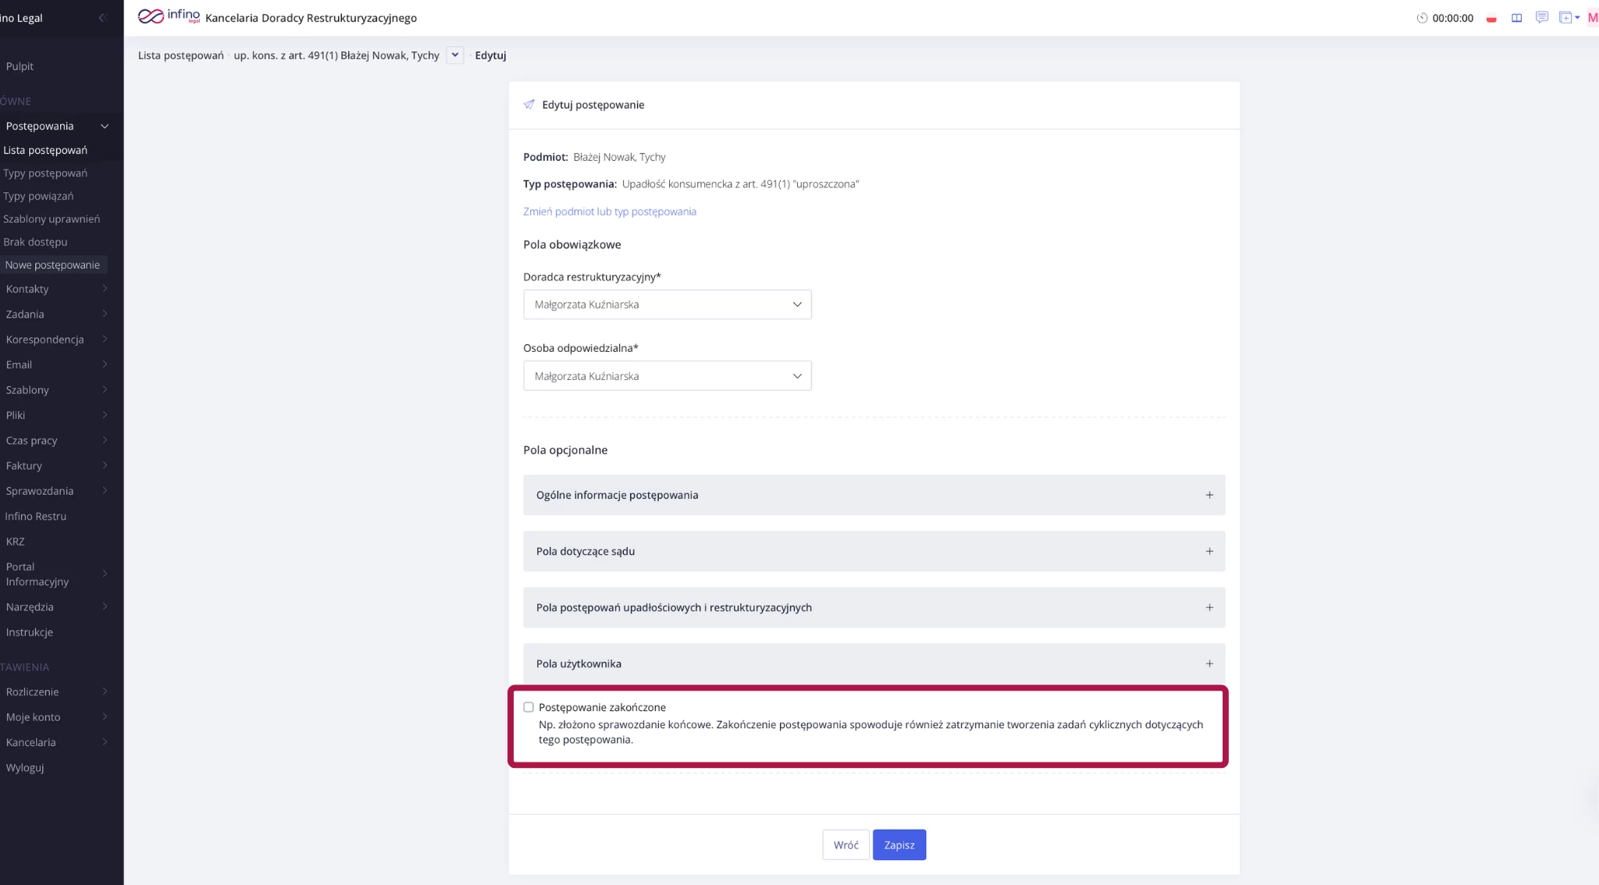
Task: Click the Wróć button
Action: coord(846,844)
